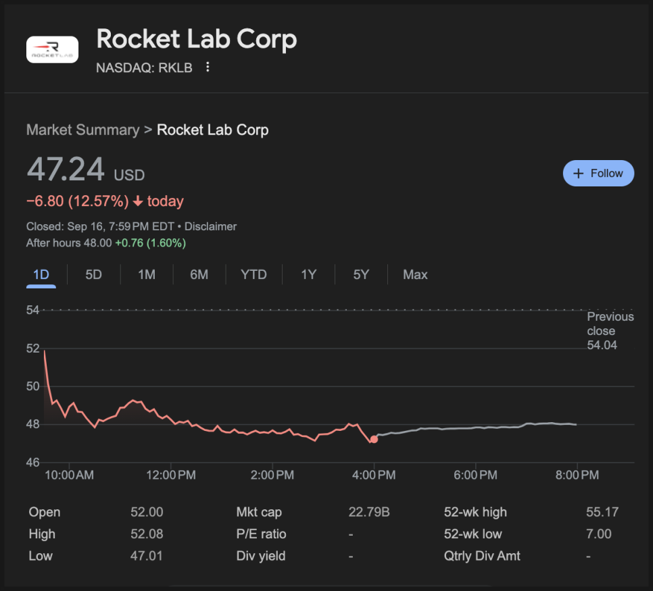Click the Open value 52.00
The image size is (653, 591).
tap(147, 512)
